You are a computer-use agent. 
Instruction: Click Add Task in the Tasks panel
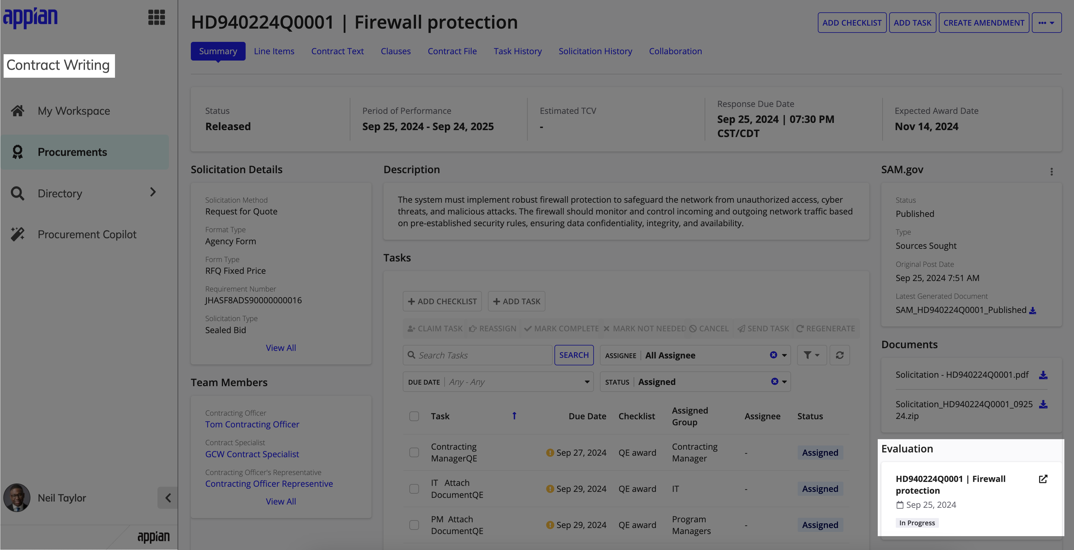[x=516, y=301]
